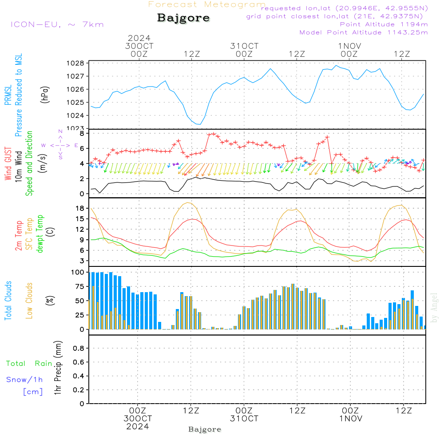Click the 1024 pressure axis value

point(75,115)
